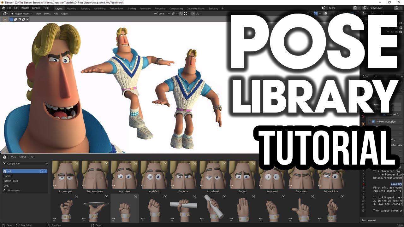Open the viewport Add menu
This screenshot has width=404, height=227.
56,14
